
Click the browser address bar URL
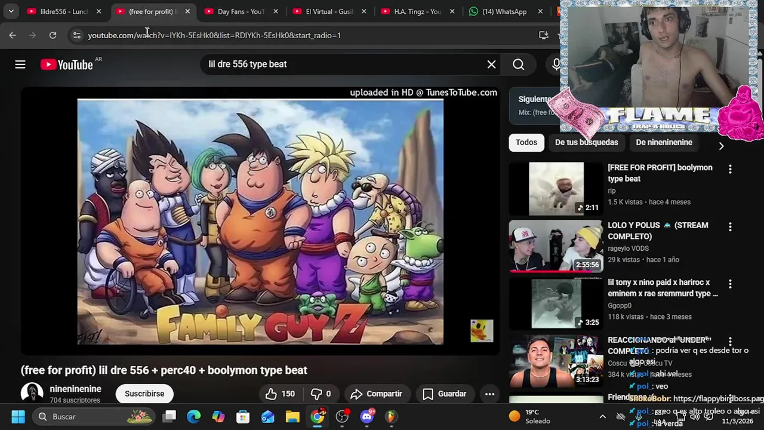click(214, 35)
